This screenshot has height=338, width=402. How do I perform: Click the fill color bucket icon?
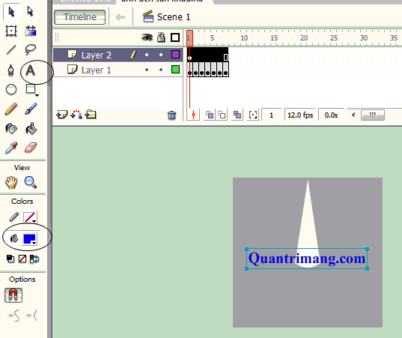point(13,238)
